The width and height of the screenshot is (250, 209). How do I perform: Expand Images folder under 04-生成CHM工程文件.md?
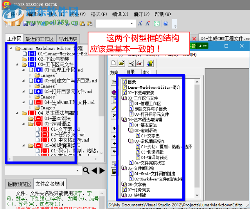[30, 107]
